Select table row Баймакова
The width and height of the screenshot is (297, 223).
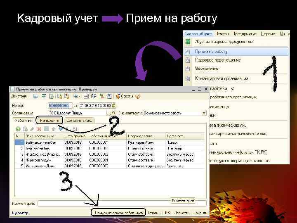pos(110,142)
